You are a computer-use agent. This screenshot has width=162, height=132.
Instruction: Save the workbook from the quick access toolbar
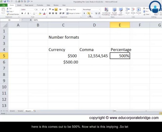(x=5, y=2)
